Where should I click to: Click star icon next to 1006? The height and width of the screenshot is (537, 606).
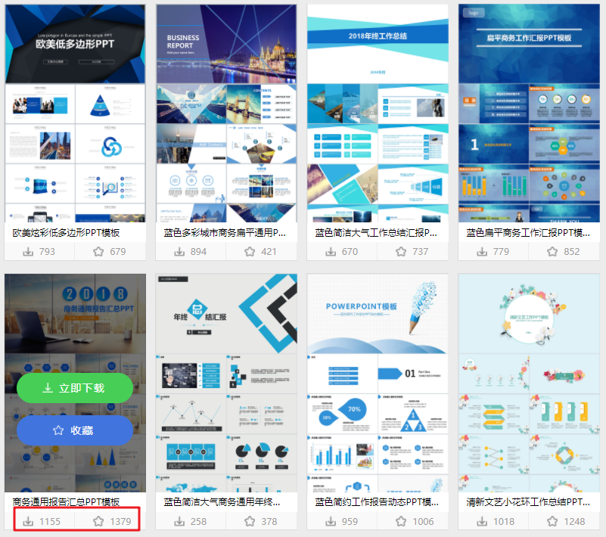tap(401, 522)
